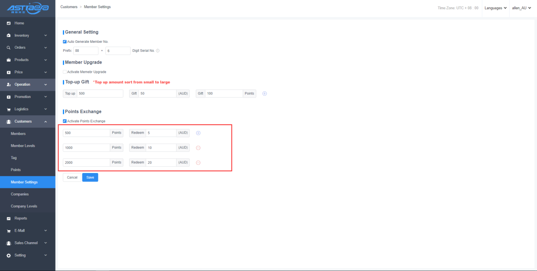This screenshot has width=537, height=271.
Task: Open Member Levels in sidebar
Action: (23, 146)
